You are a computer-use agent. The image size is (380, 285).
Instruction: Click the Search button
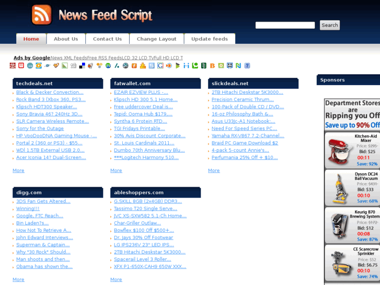coord(330,25)
